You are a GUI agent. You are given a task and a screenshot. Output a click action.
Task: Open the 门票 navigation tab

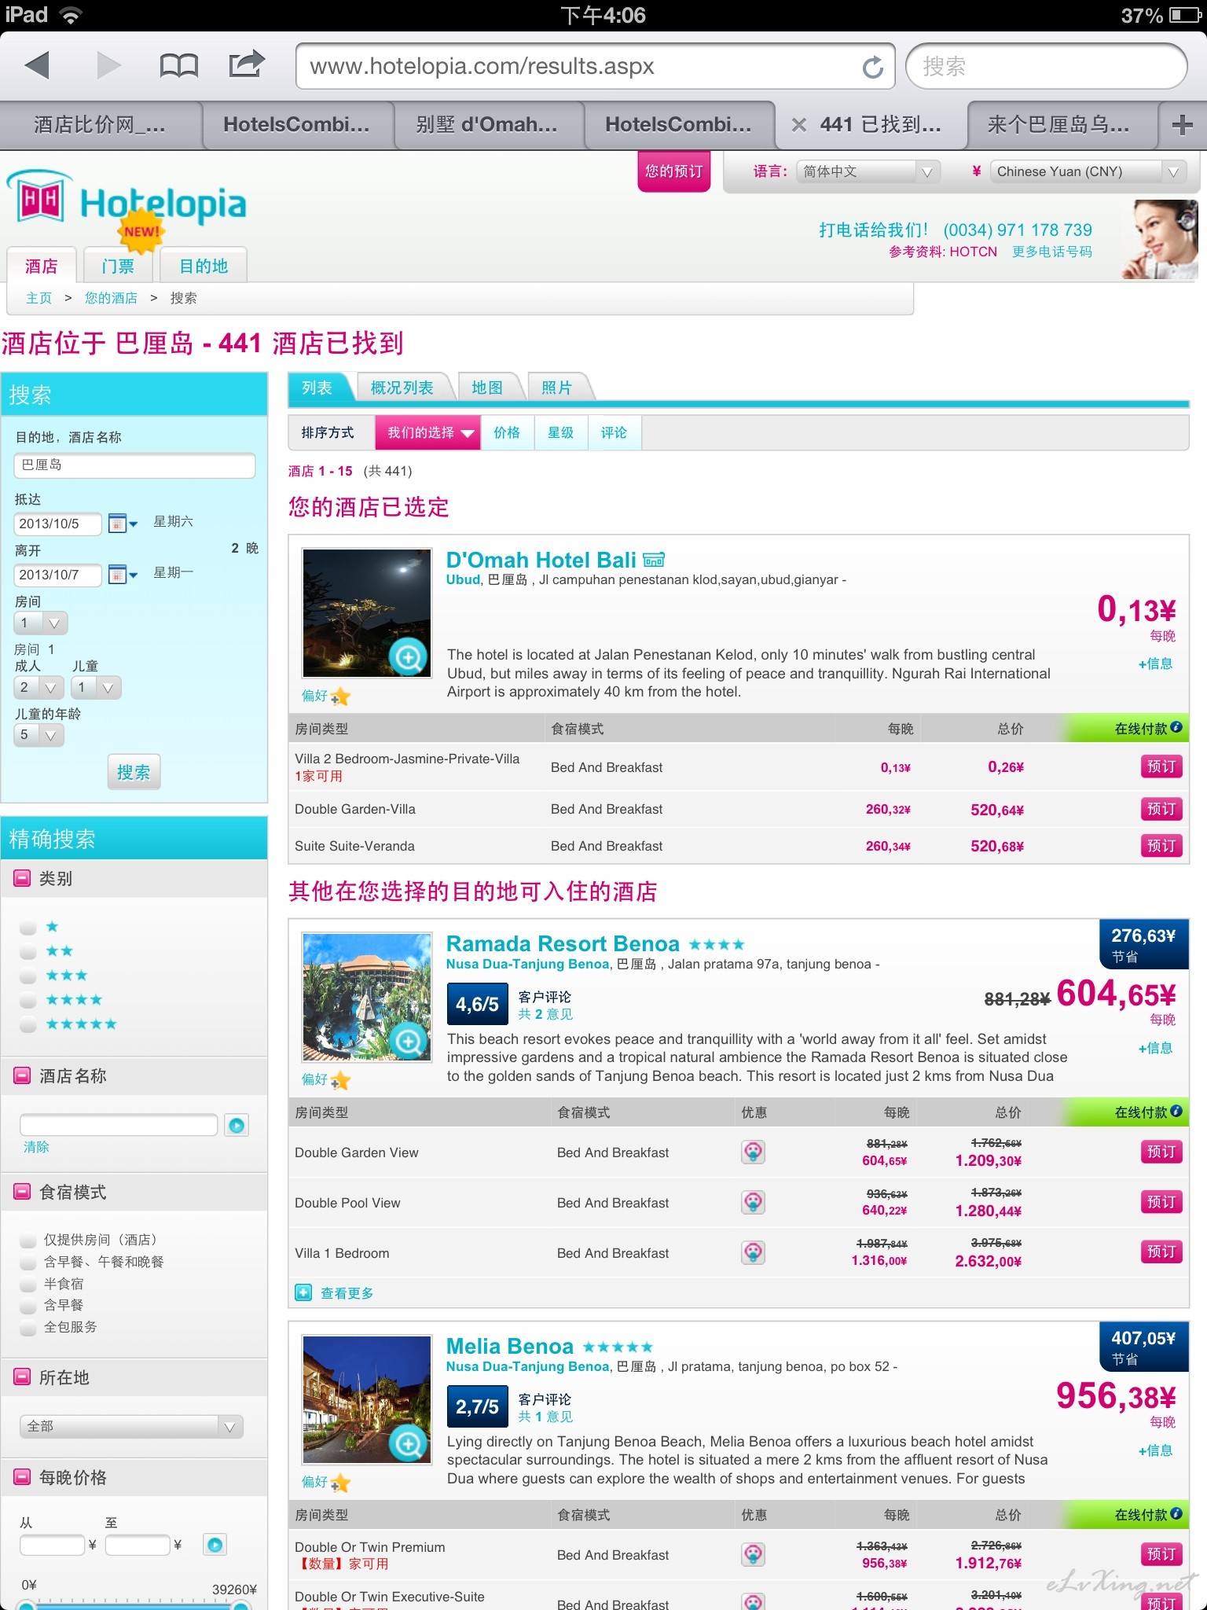[118, 266]
